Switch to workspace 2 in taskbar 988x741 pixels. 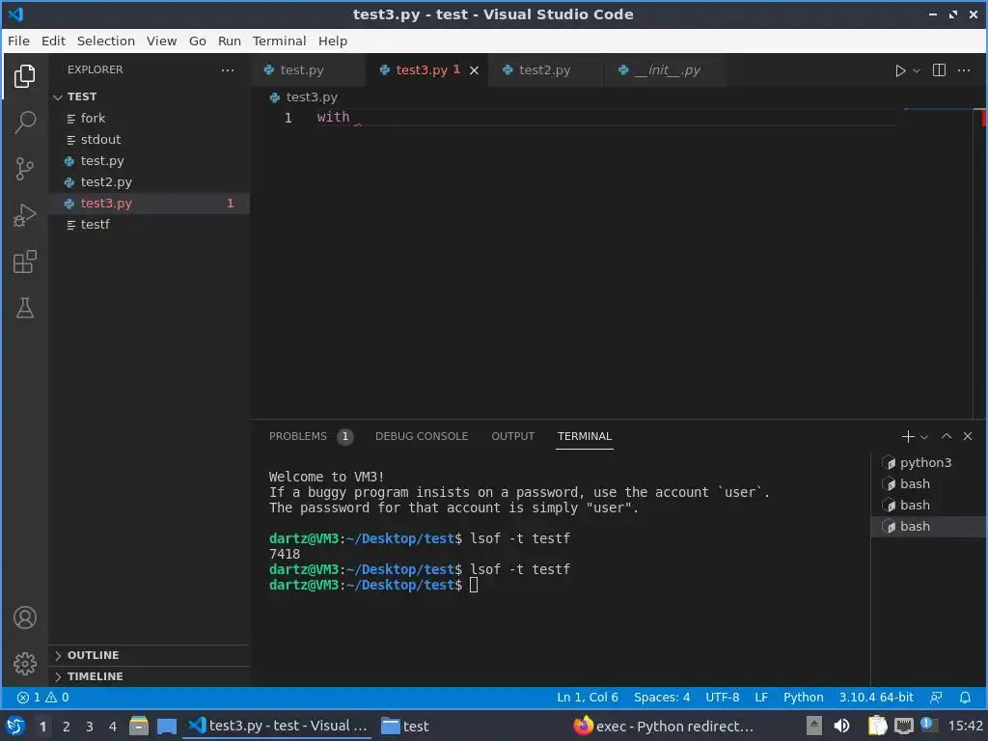pos(67,727)
